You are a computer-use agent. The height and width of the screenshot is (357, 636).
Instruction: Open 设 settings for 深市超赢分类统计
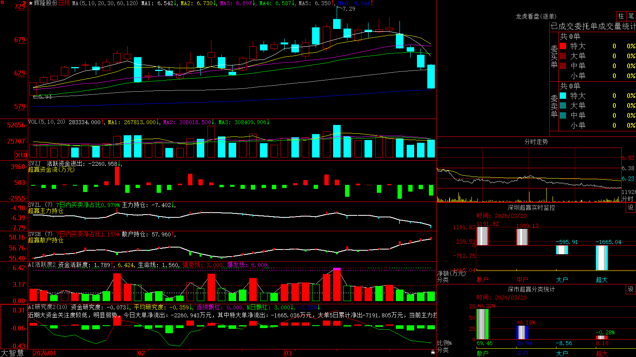[631, 289]
